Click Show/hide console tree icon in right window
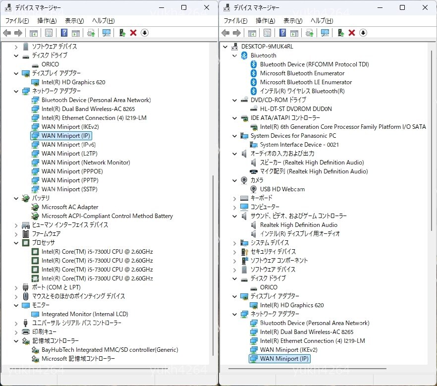This screenshot has height=386, width=437. [x=252, y=33]
